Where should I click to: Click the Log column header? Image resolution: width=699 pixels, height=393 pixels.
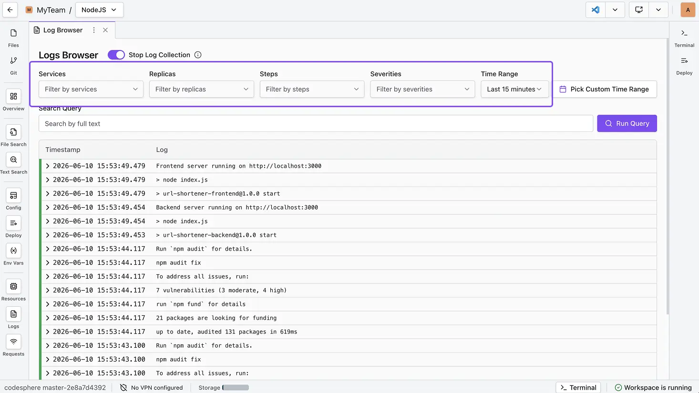pyautogui.click(x=162, y=150)
